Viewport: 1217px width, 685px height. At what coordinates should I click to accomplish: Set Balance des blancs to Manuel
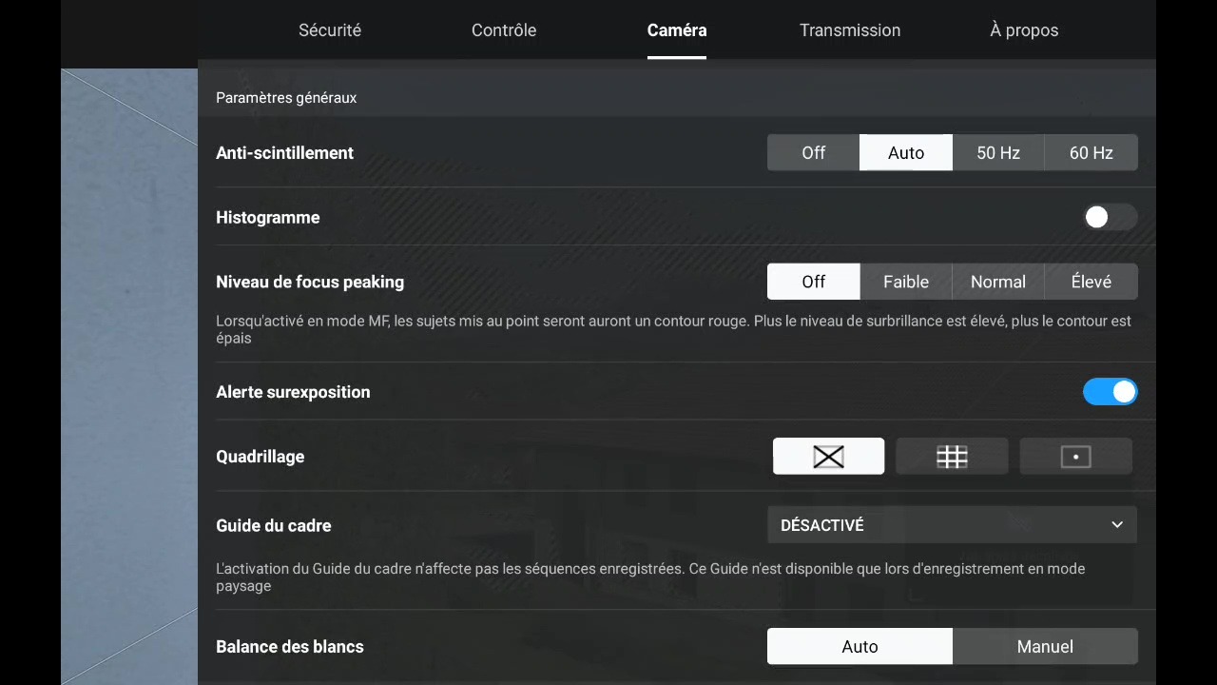[1045, 646]
